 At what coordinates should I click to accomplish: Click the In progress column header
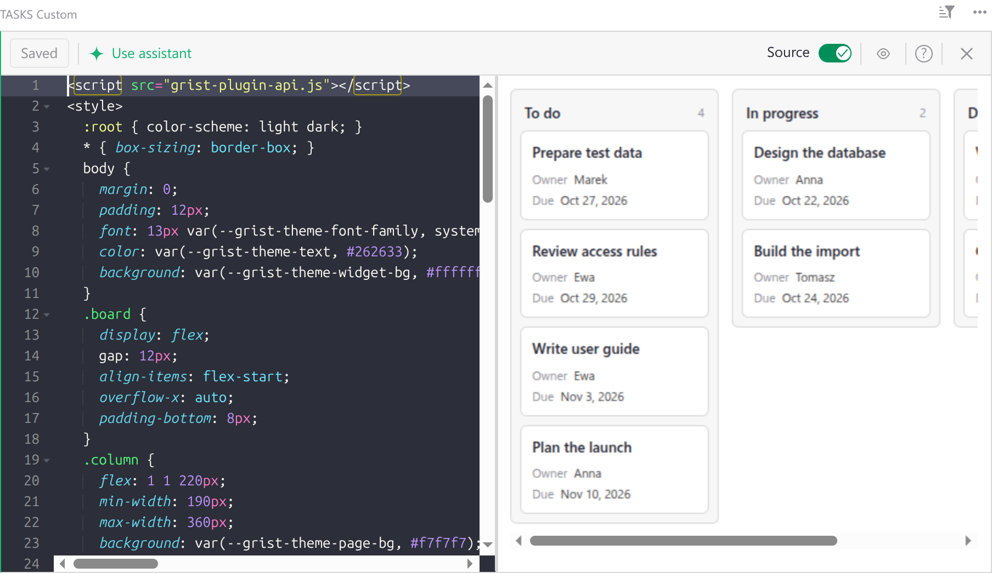[782, 113]
